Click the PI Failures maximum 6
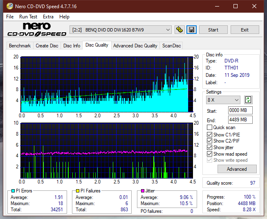This screenshot has width=267, height=219. (127, 203)
